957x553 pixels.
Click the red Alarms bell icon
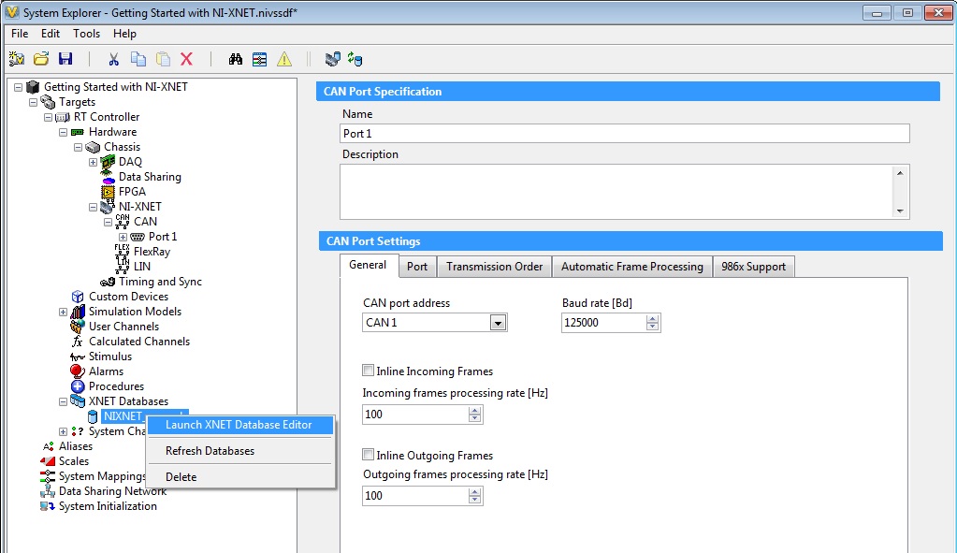pos(77,371)
